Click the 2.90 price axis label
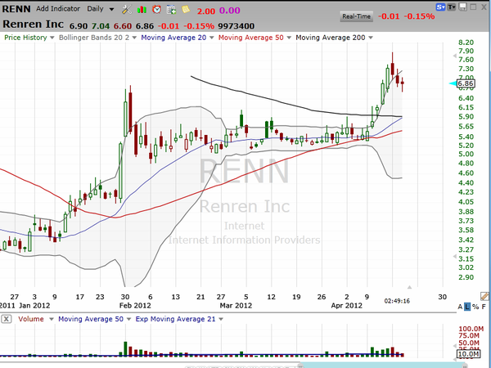 point(466,277)
